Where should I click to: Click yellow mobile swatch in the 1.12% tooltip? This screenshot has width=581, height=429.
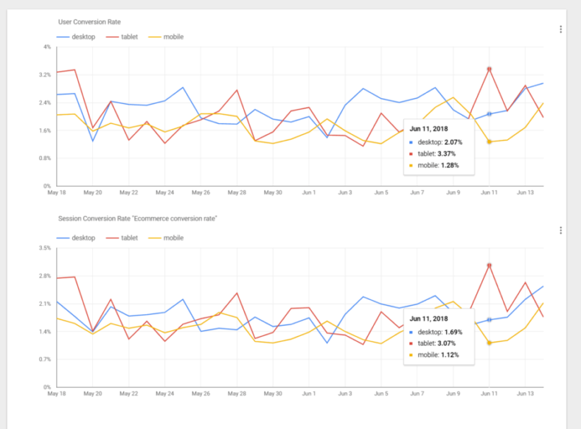point(412,354)
